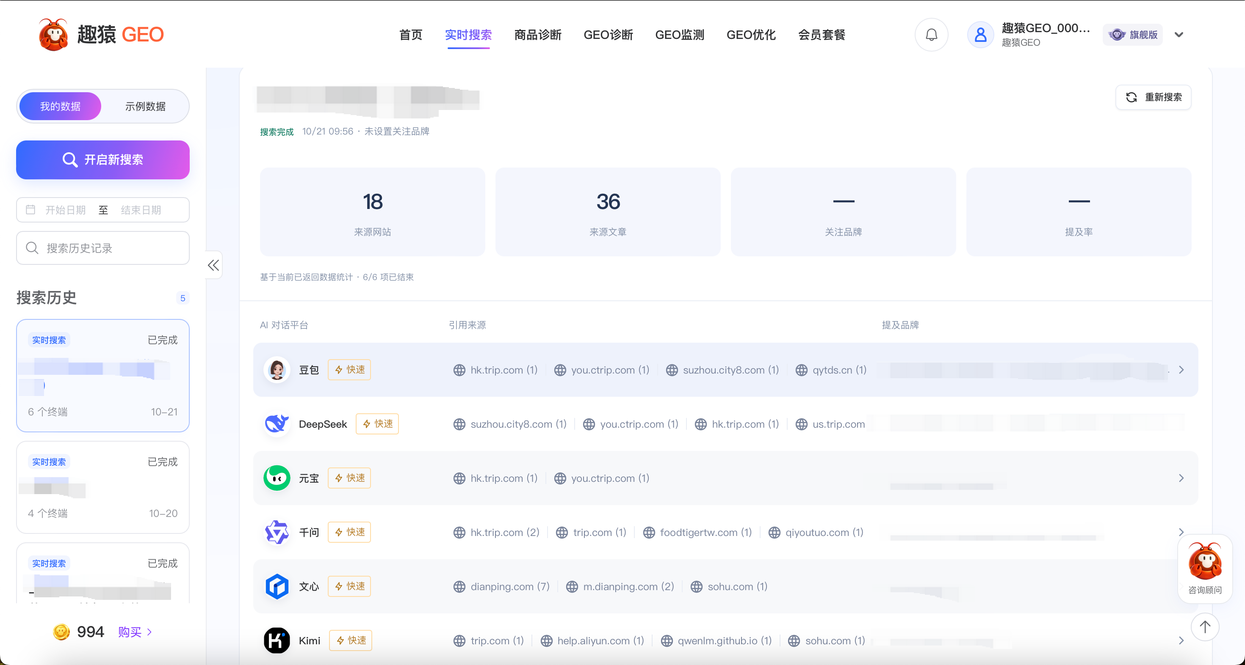Open the notification bell
Image resolution: width=1245 pixels, height=665 pixels.
pyautogui.click(x=931, y=35)
